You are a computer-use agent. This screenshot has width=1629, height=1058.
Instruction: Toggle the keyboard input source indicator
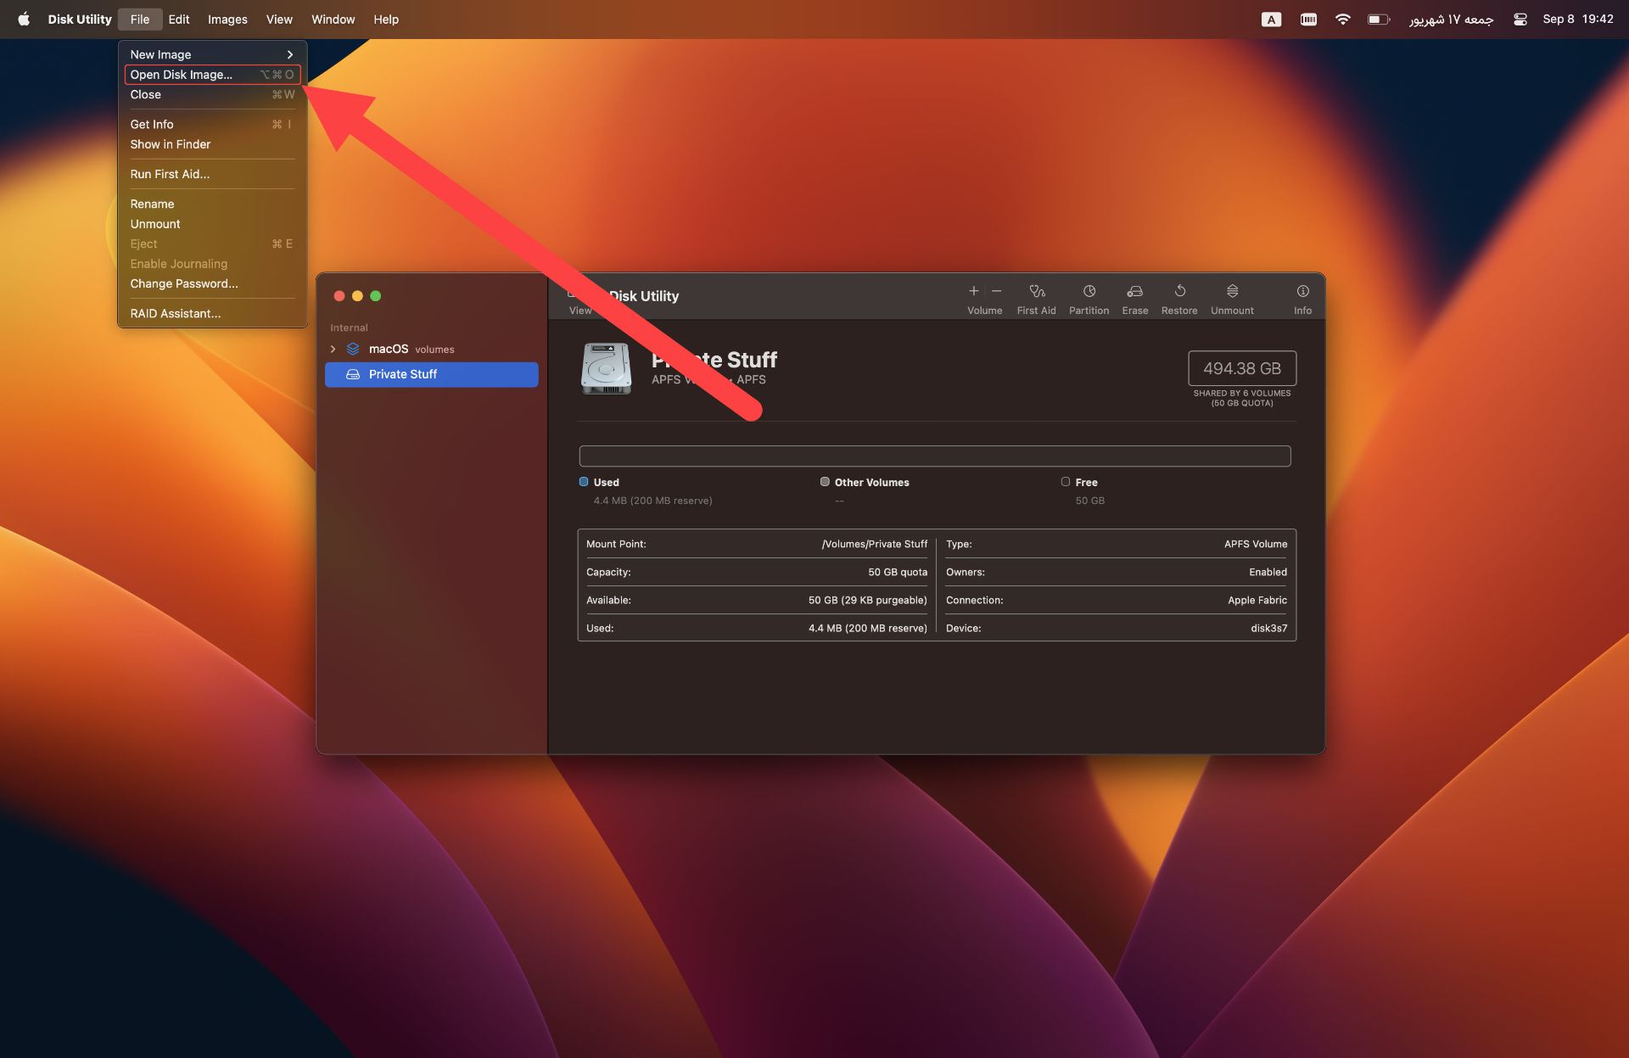(x=1271, y=20)
